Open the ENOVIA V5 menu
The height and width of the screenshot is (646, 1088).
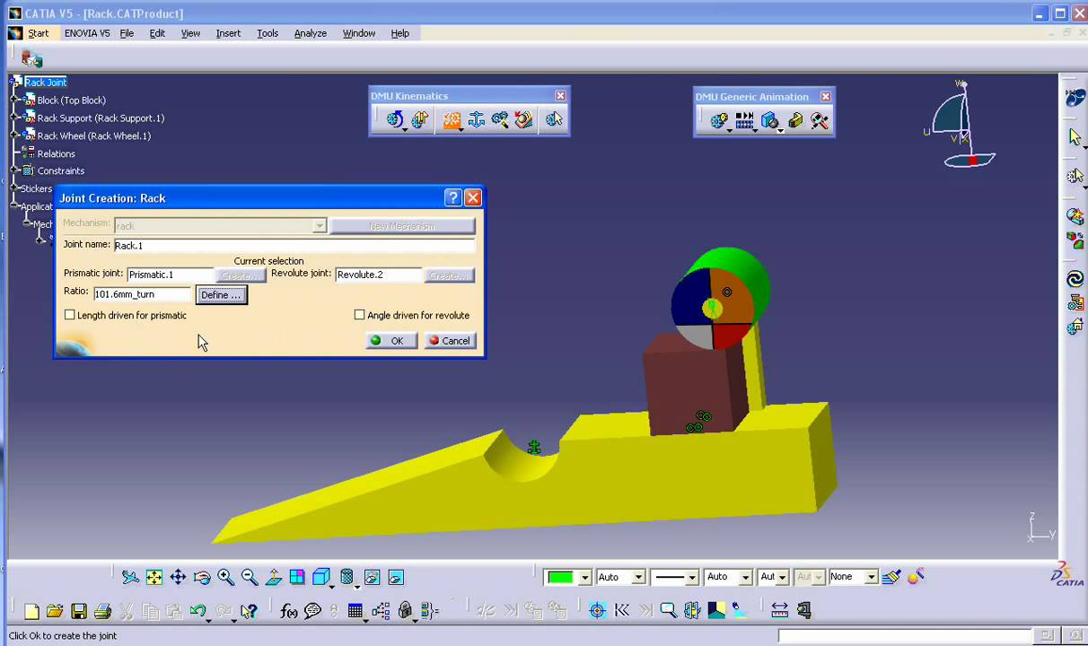[x=87, y=33]
